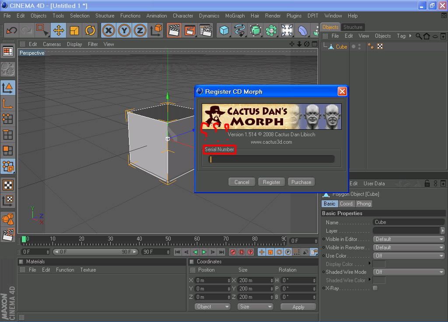Open the HyperNURBS generators icon
Image resolution: width=448 pixels, height=322 pixels.
(255, 30)
